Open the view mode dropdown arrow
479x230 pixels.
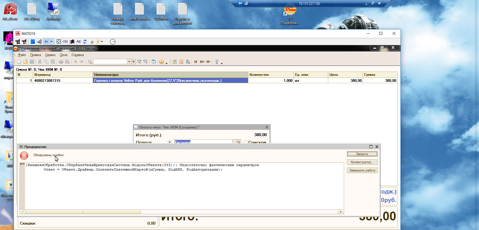(x=51, y=42)
